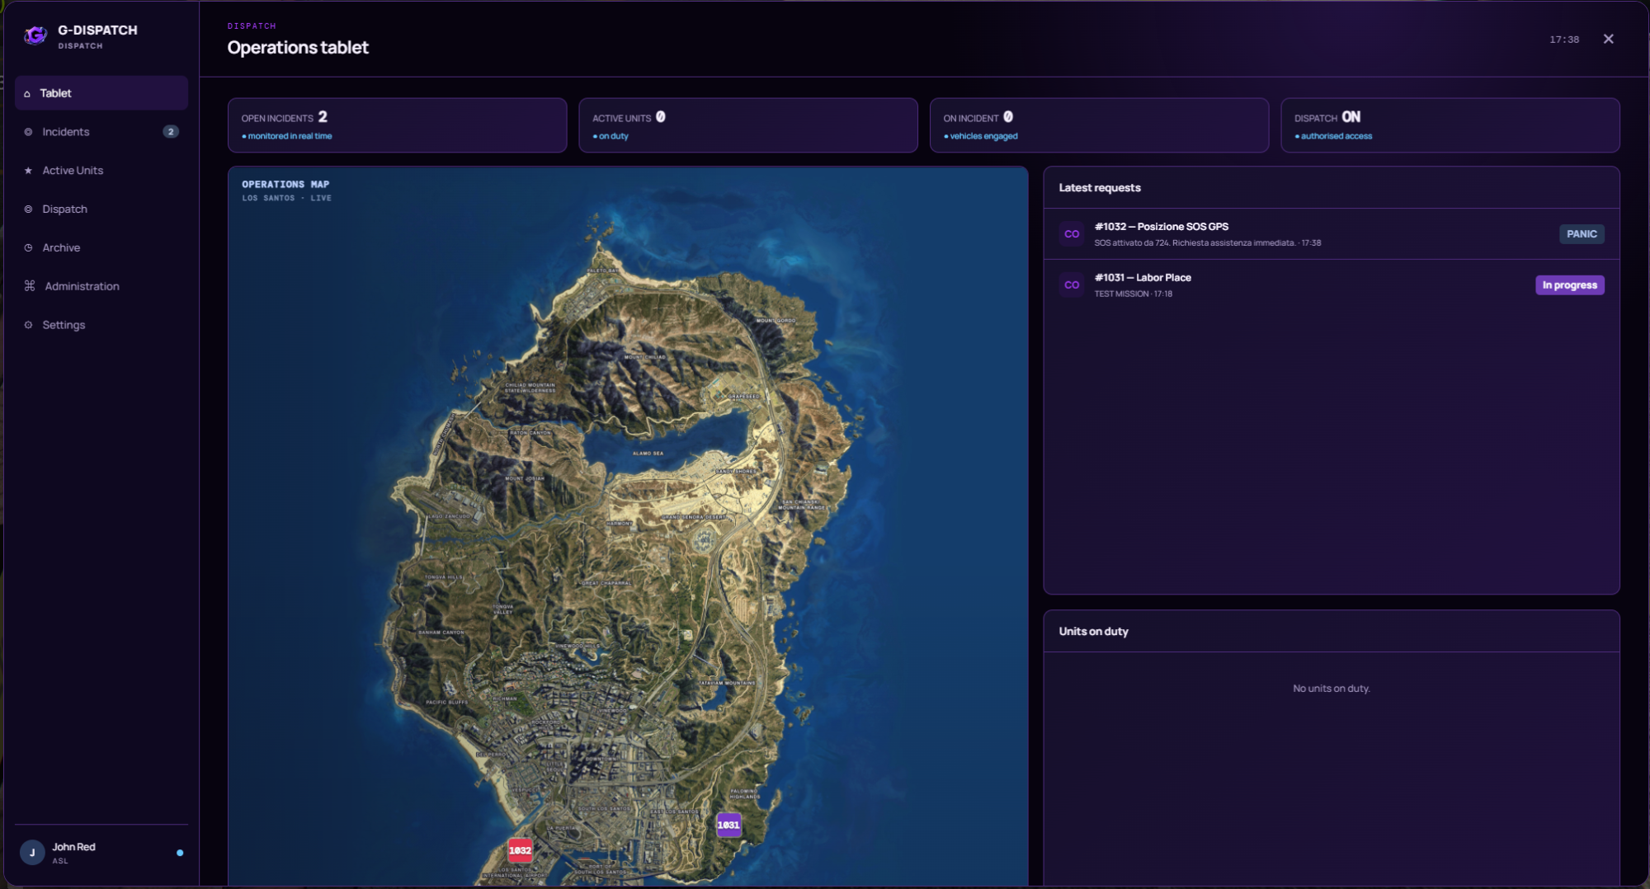This screenshot has height=889, width=1650.
Task: Click the 'vehicles engaged' text
Action: pyautogui.click(x=983, y=137)
